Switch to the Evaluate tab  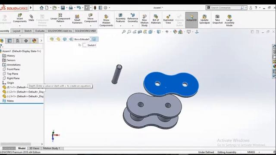tap(40, 31)
